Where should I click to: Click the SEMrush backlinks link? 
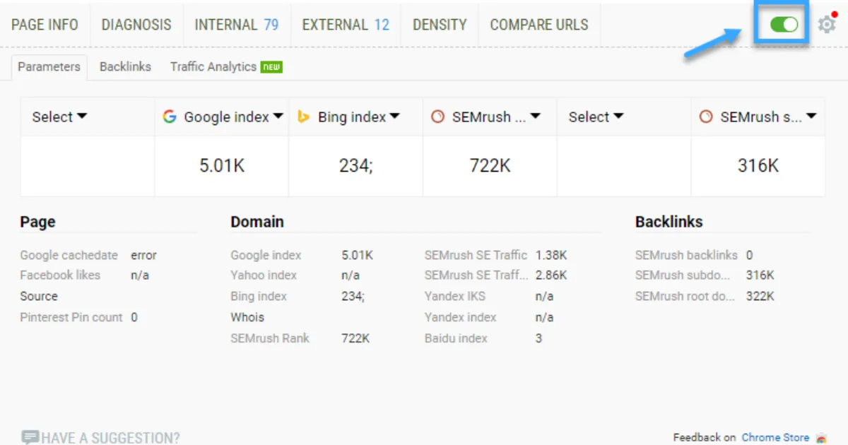(686, 255)
